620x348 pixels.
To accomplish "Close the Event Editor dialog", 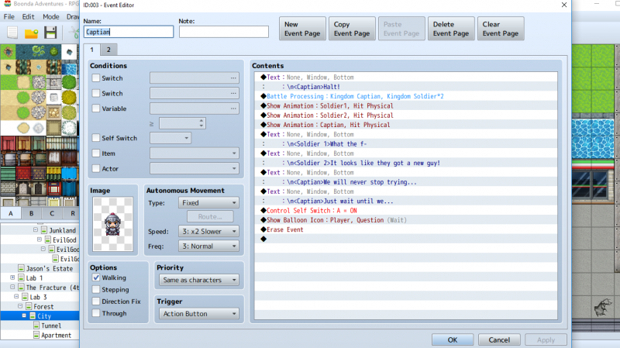I will click(x=564, y=5).
